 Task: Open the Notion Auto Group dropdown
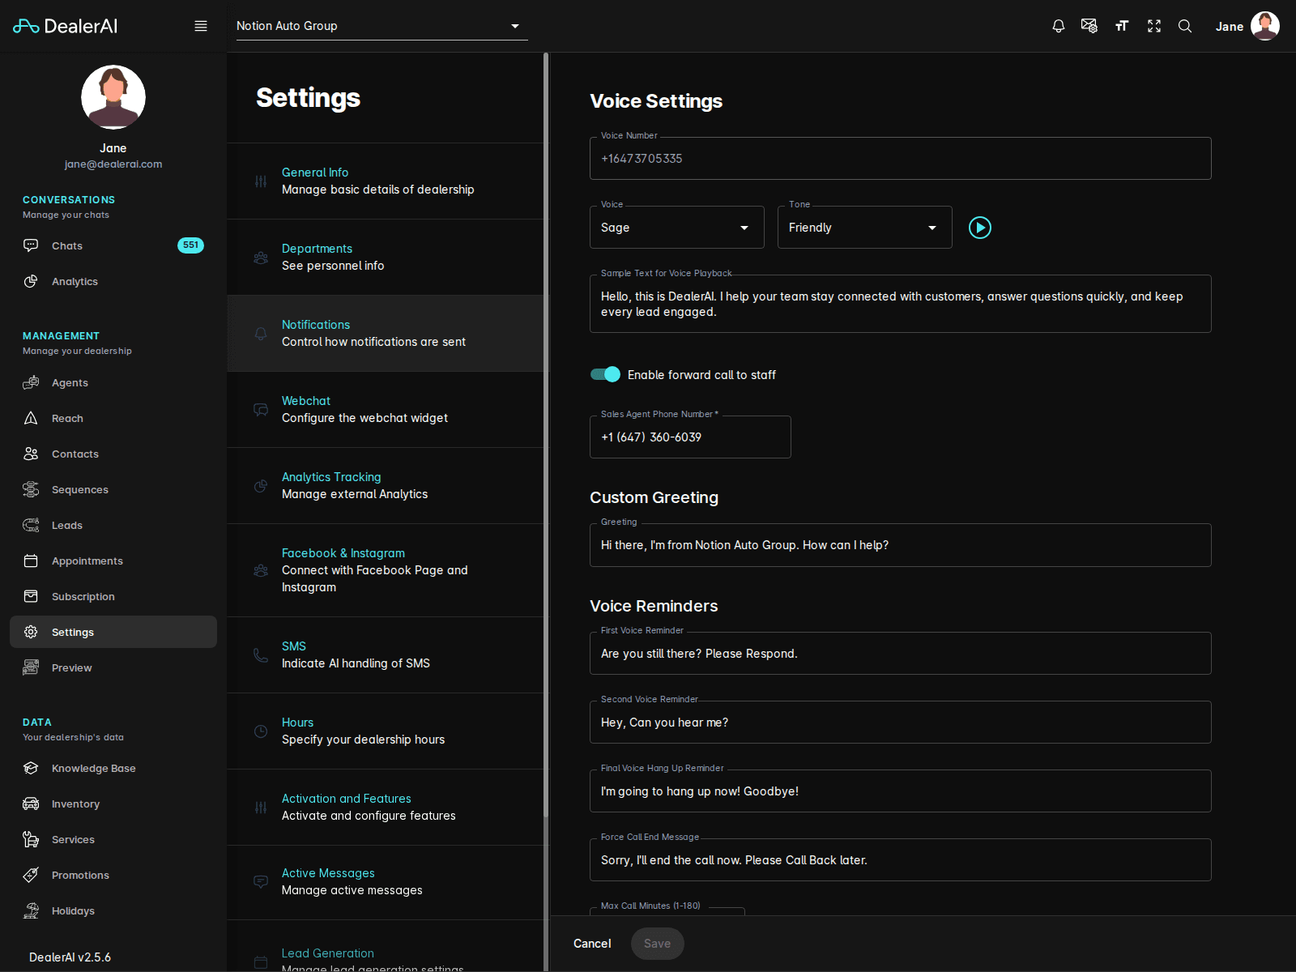tap(514, 25)
